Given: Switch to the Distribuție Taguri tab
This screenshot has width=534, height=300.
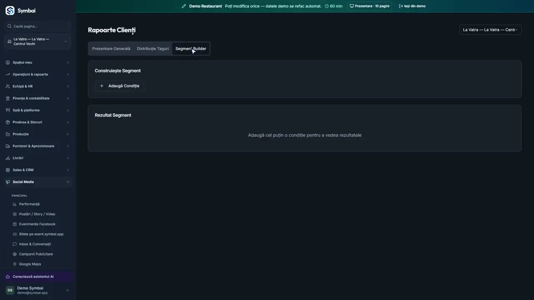Looking at the screenshot, I should [153, 49].
